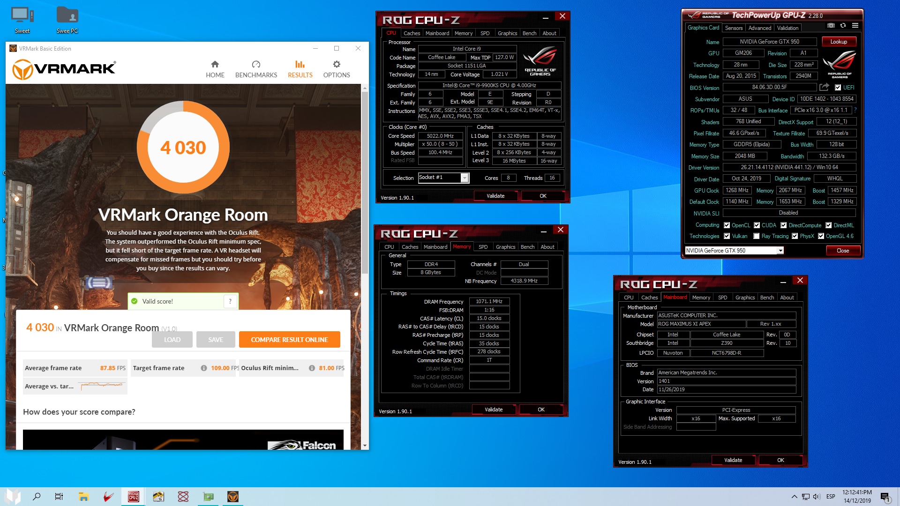This screenshot has width=900, height=506.
Task: Open the GPU-Z hamburger menu
Action: tap(855, 25)
